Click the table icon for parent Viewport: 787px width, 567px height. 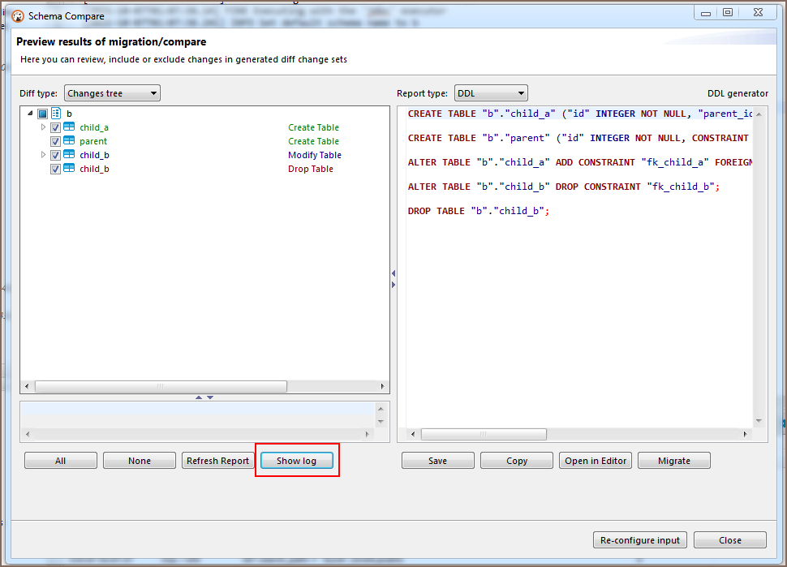coord(69,141)
